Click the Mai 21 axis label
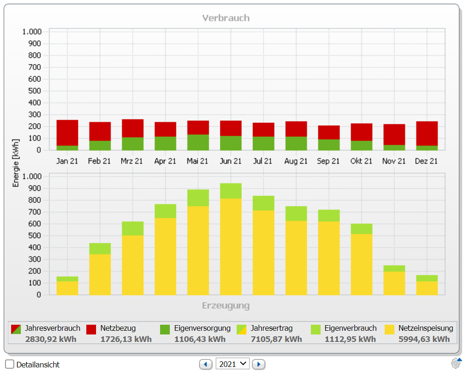The height and width of the screenshot is (379, 464). coord(197,161)
